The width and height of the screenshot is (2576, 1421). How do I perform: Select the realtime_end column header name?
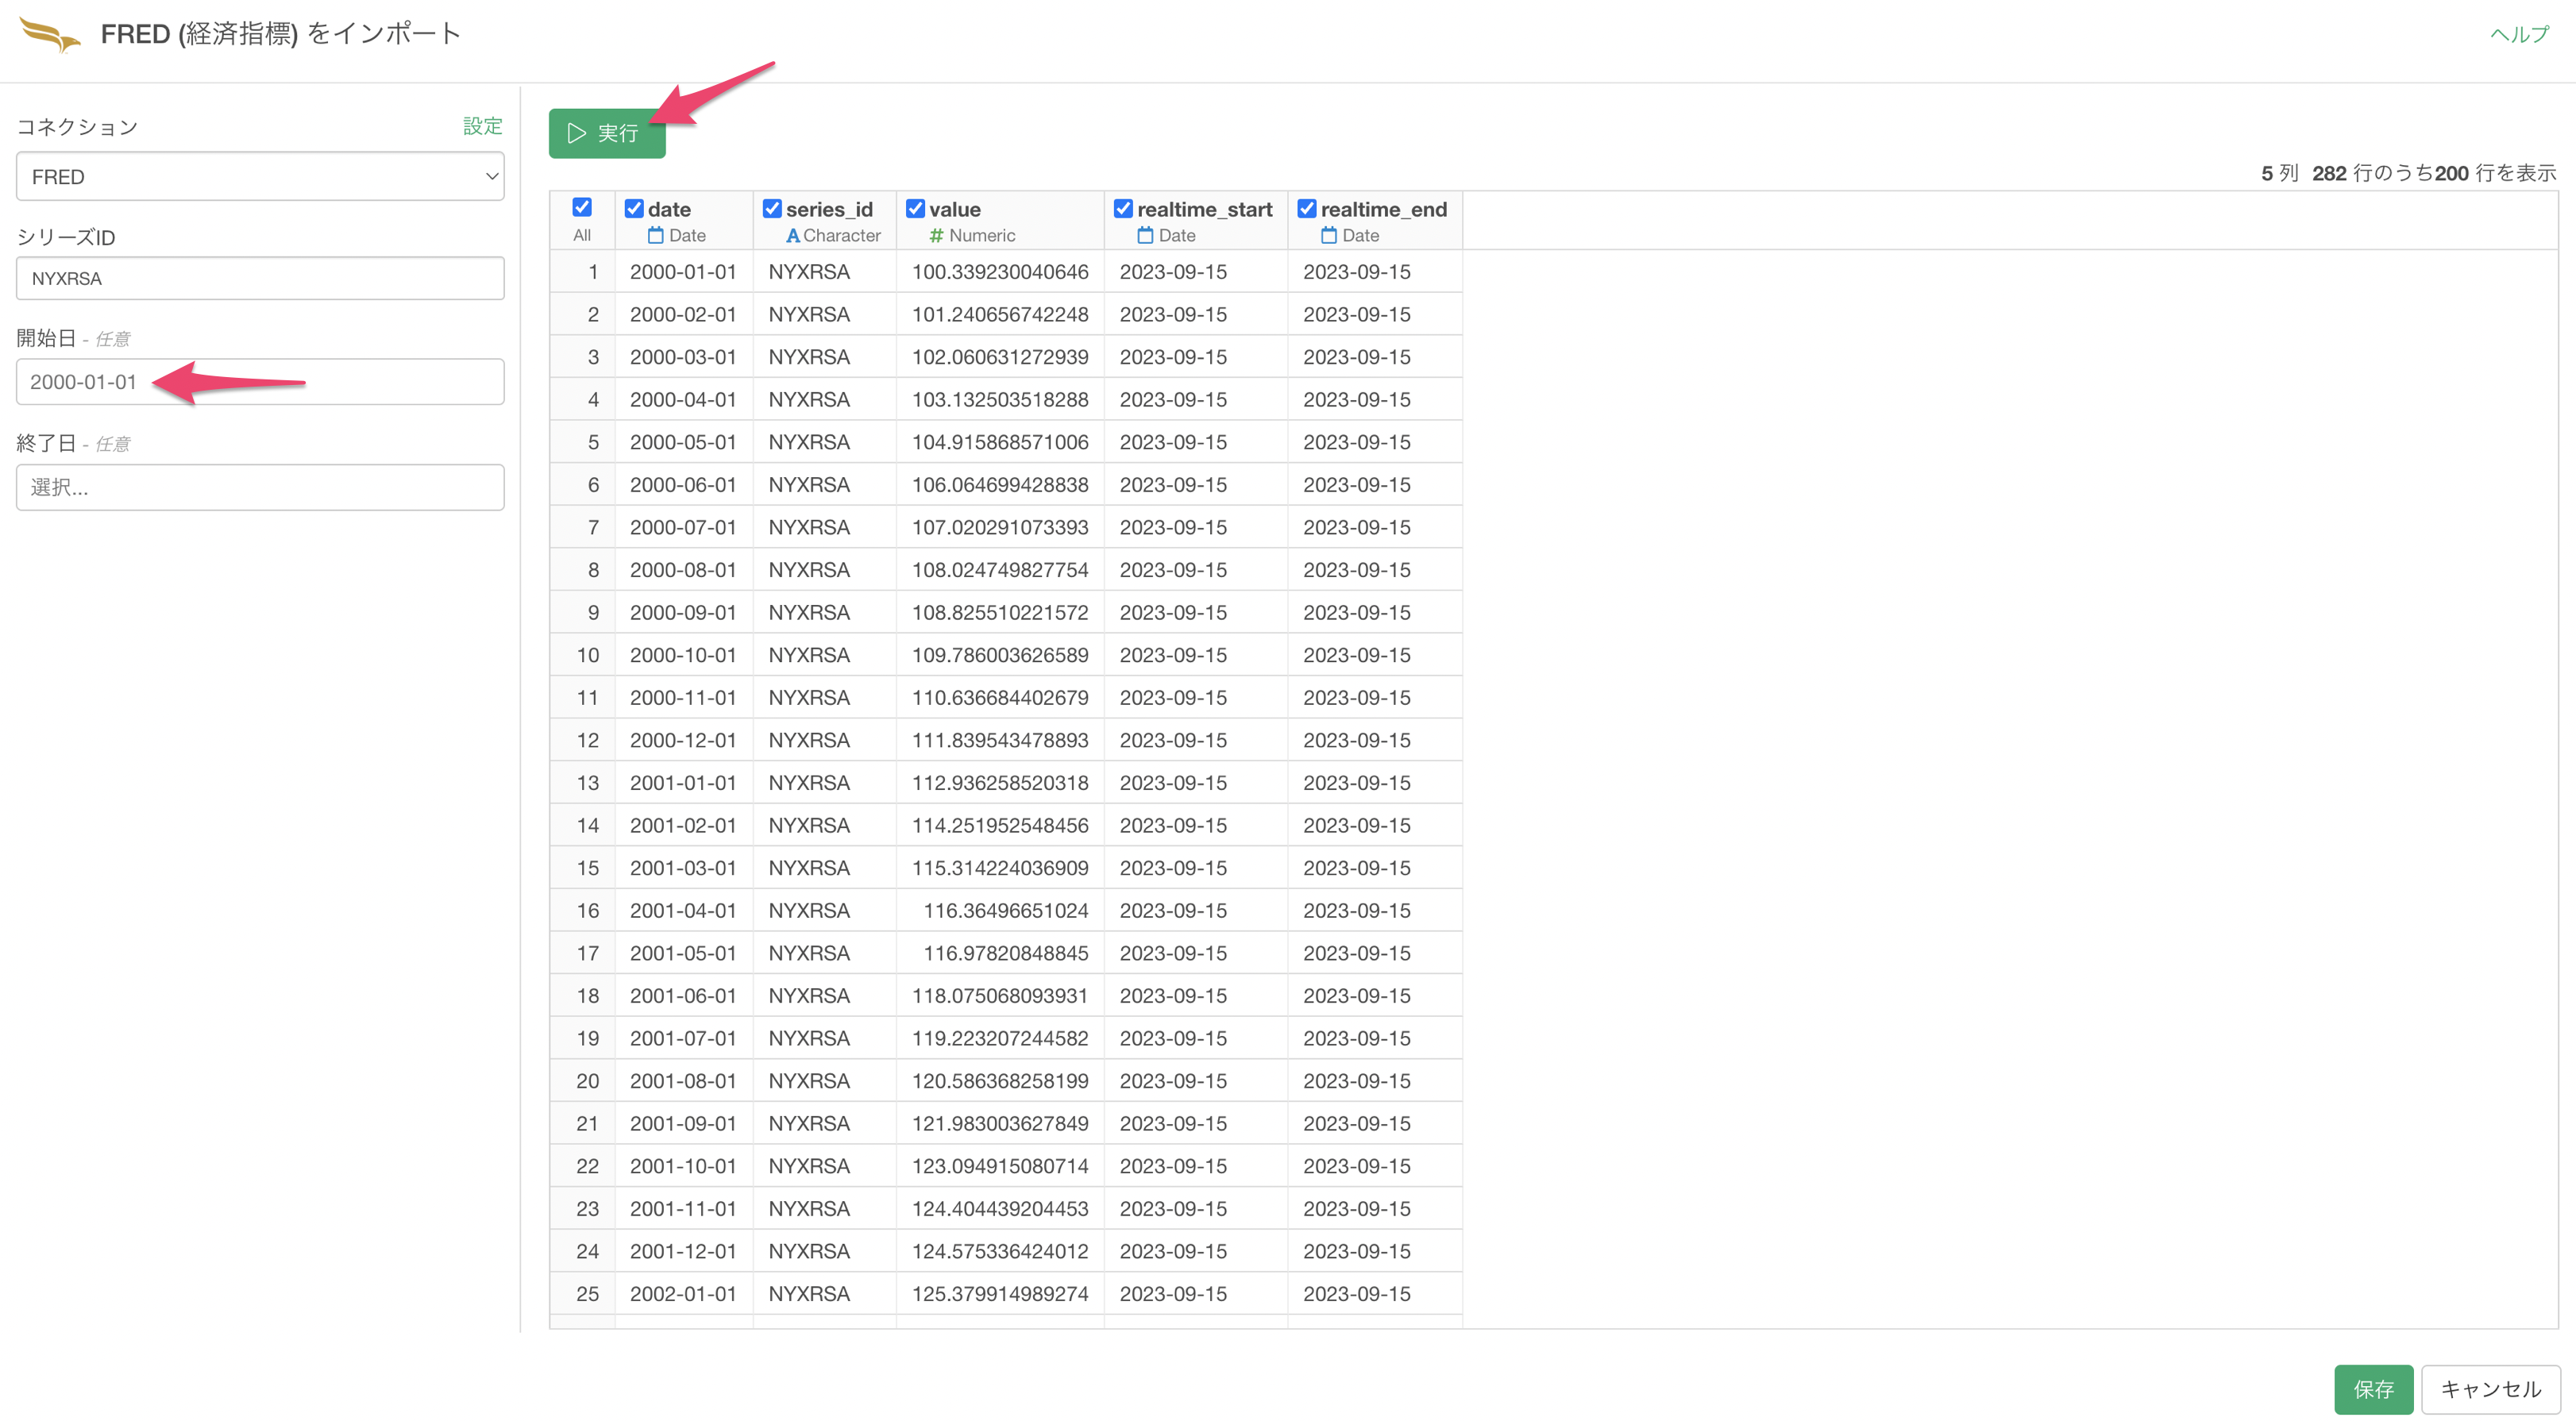point(1384,209)
